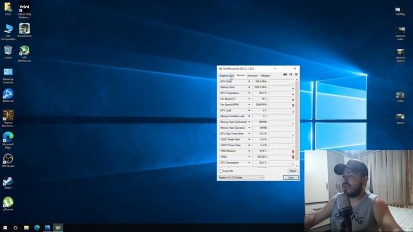Open File Explorer from the taskbar
Viewport: 413px width, 232px height.
[x=26, y=227]
